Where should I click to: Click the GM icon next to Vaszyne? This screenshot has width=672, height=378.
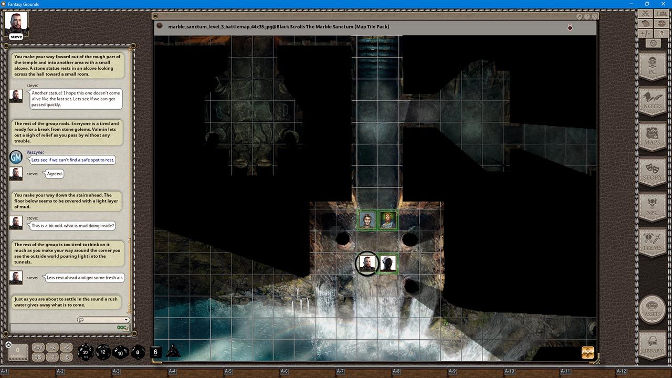[x=16, y=156]
